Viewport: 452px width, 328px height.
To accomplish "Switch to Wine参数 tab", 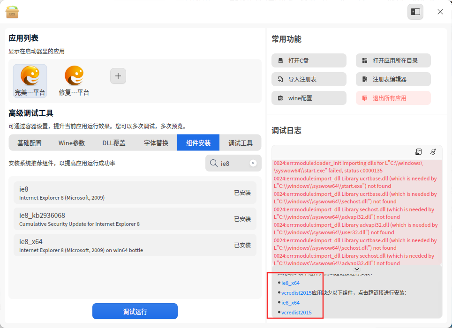I will click(71, 143).
